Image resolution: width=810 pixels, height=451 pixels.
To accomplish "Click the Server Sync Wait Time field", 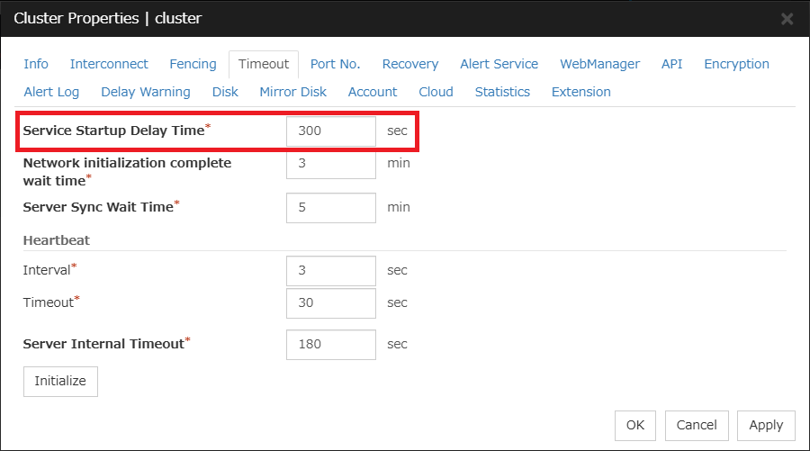I will point(330,207).
